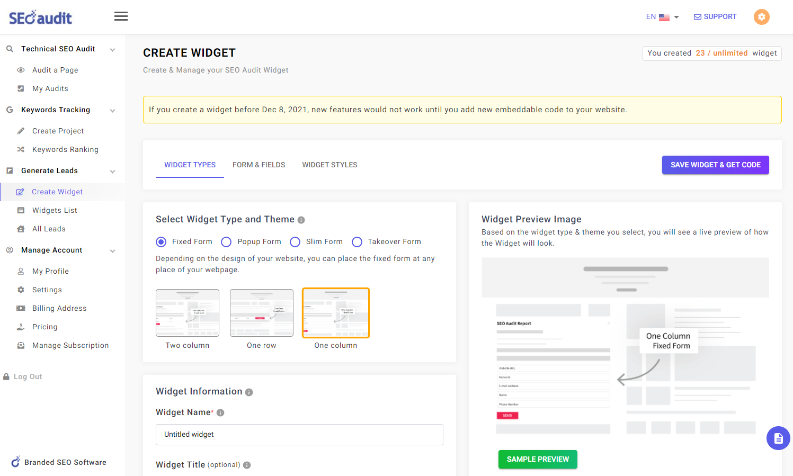Open the orange settings gear icon
This screenshot has width=793, height=476.
click(x=761, y=17)
